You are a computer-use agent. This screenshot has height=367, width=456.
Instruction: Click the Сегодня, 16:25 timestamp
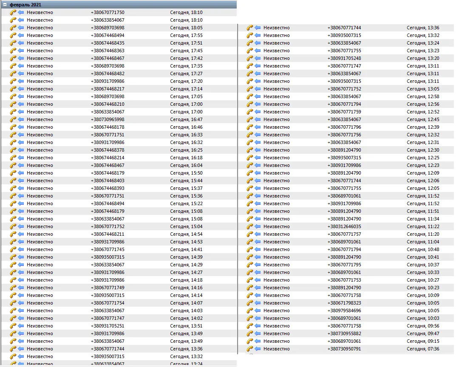tap(186, 150)
